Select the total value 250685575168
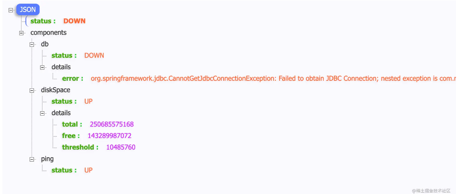Viewport: 460px width, 194px height. pos(112,124)
